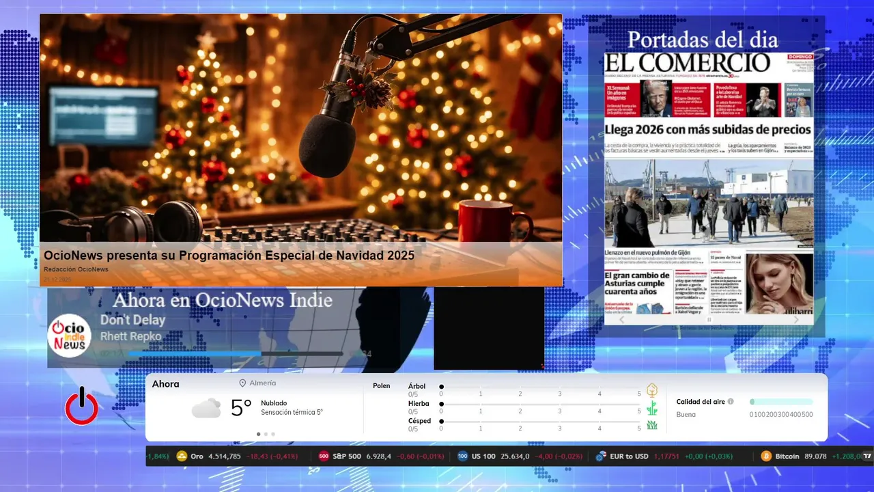
Task: Click the grass-plant Hierba pollen icon
Action: click(x=652, y=408)
